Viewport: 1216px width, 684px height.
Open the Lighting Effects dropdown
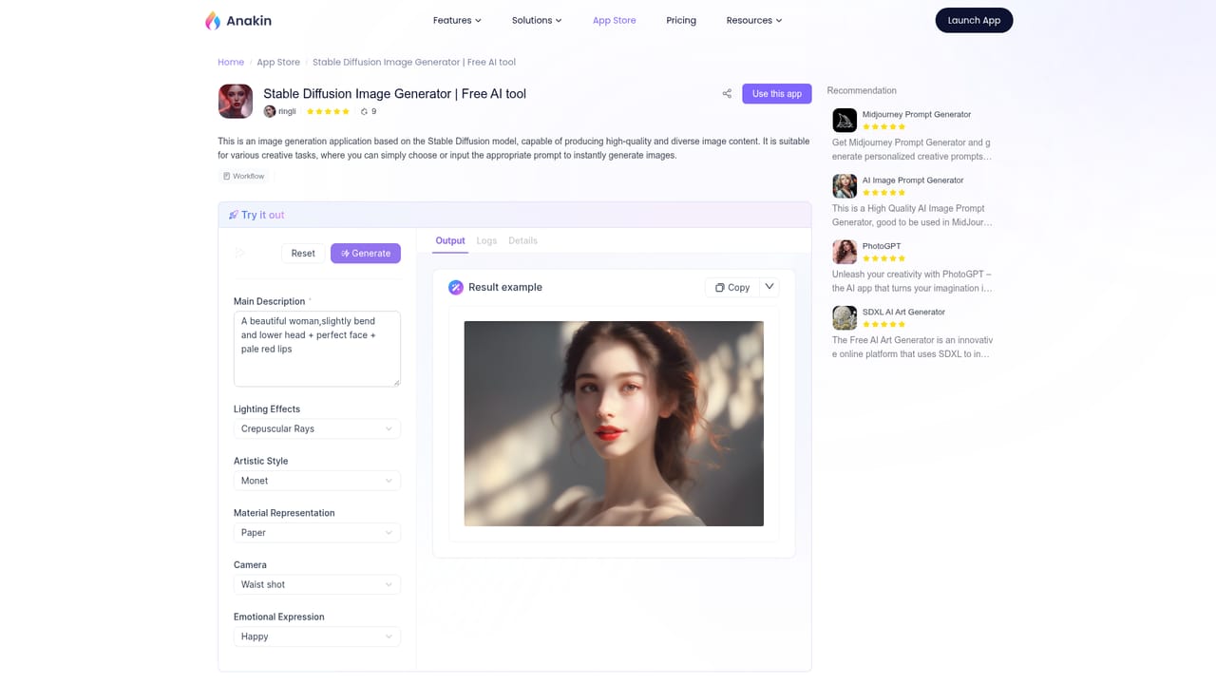(316, 428)
